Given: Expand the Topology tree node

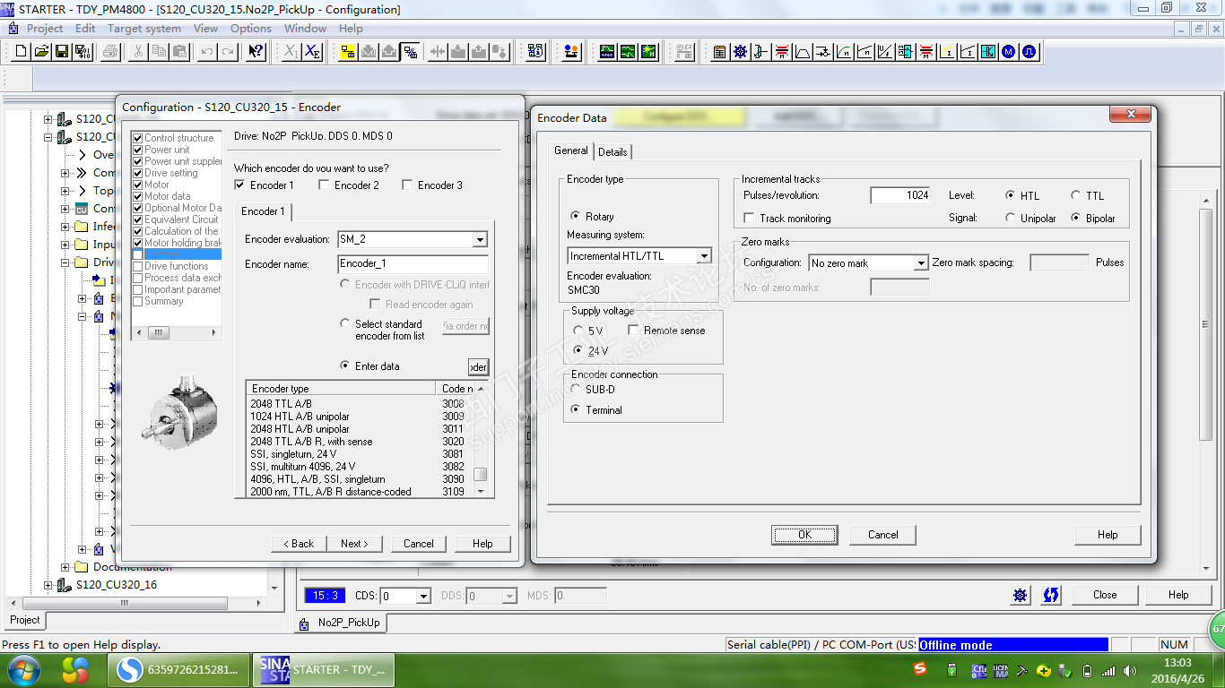Looking at the screenshot, I should tap(65, 191).
